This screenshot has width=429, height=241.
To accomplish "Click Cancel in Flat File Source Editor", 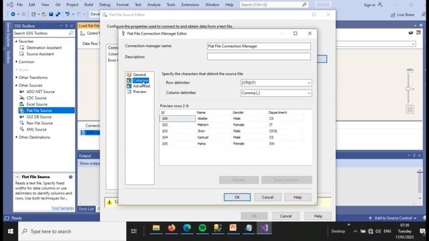I will click(x=286, y=216).
